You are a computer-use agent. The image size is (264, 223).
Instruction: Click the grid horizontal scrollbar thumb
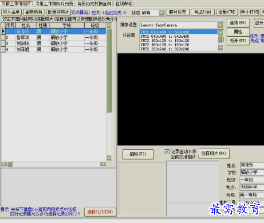[10, 164]
